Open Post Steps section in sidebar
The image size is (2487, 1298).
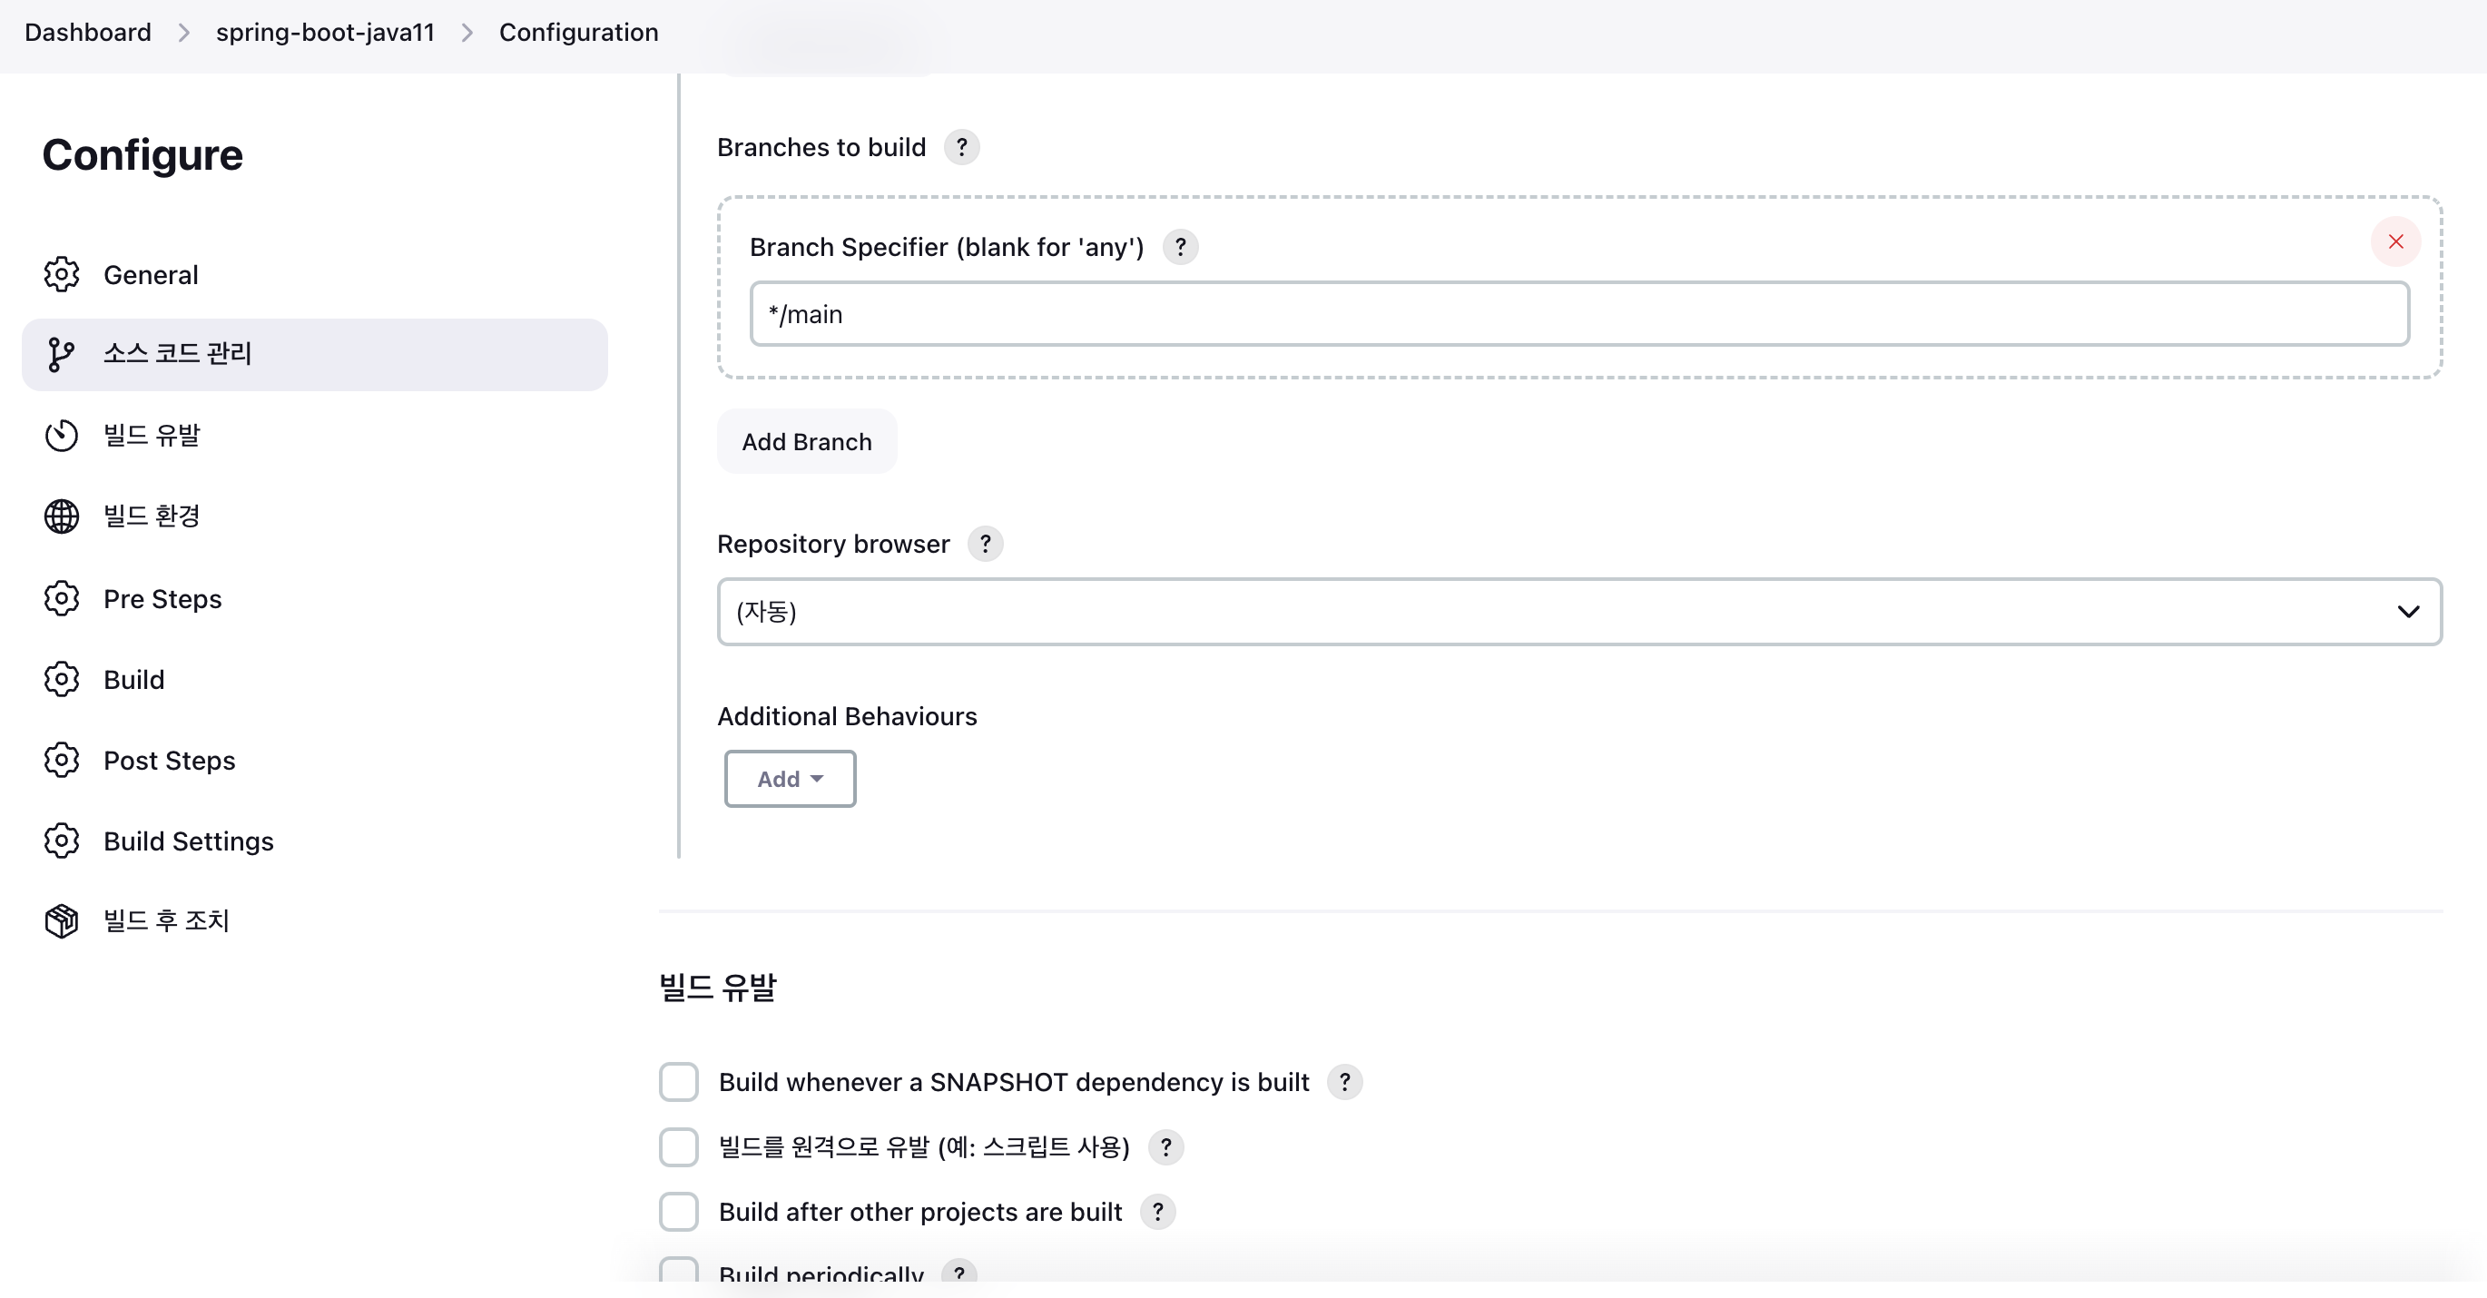pos(169,761)
